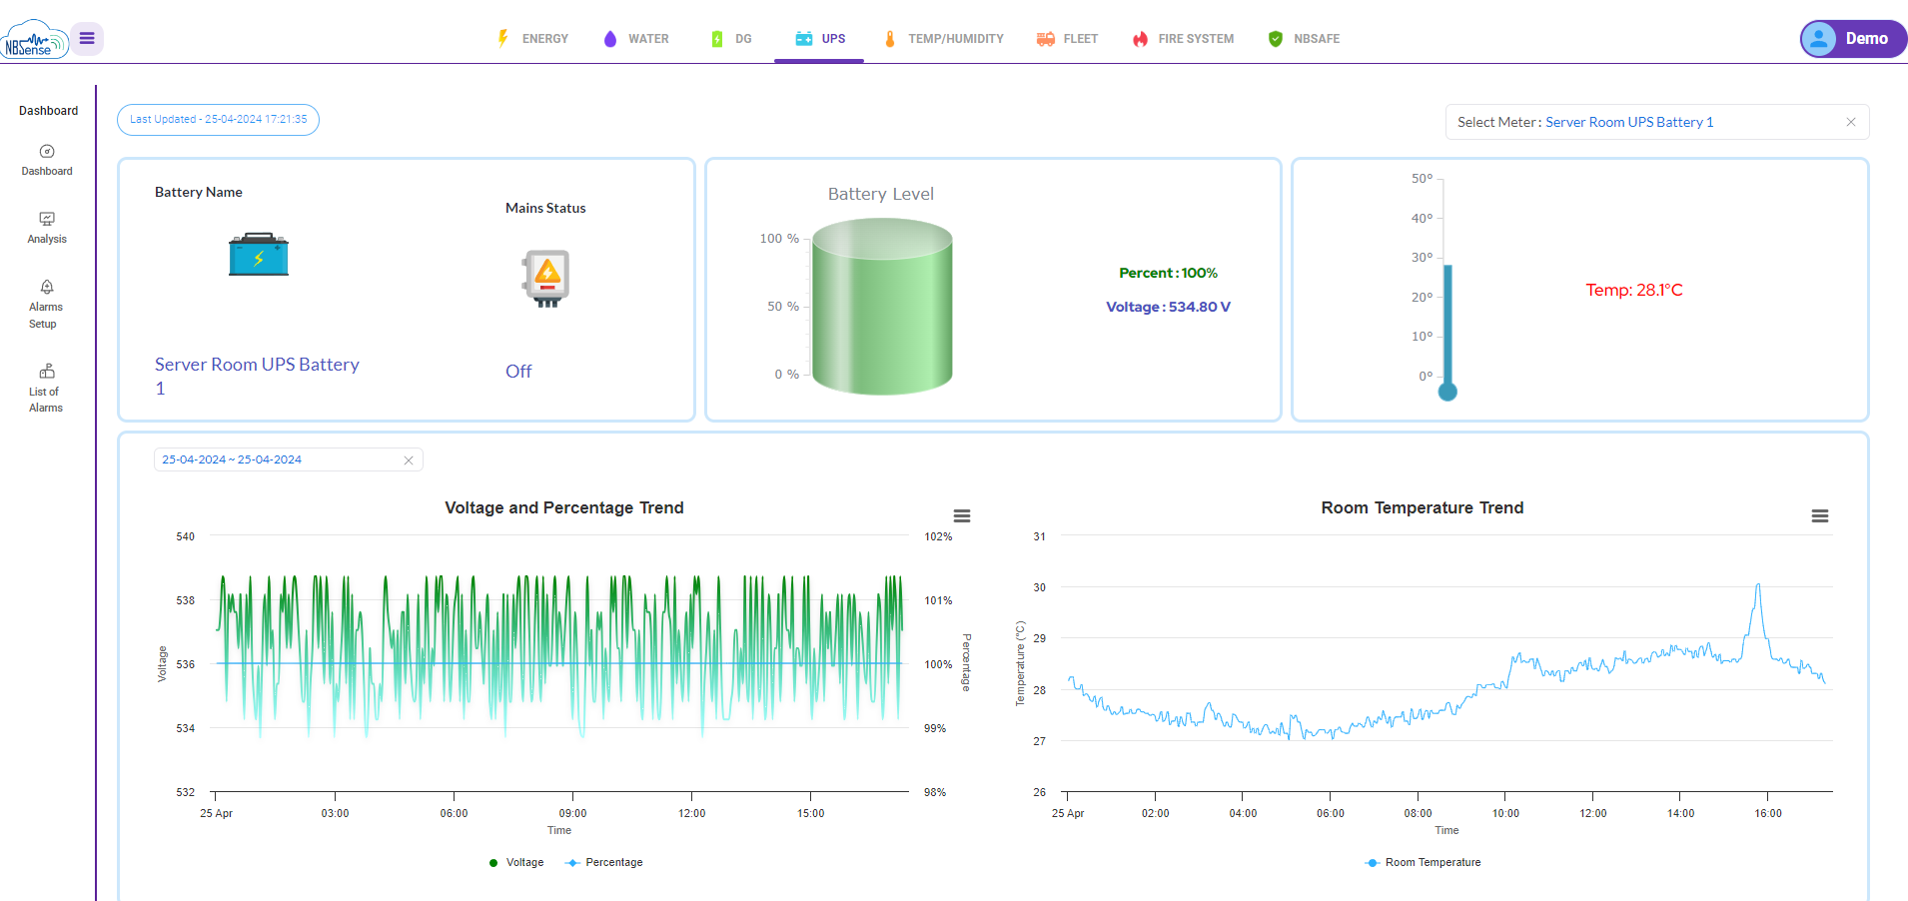1908x901 pixels.
Task: Click the Dashboard sidebar heading
Action: [x=48, y=111]
